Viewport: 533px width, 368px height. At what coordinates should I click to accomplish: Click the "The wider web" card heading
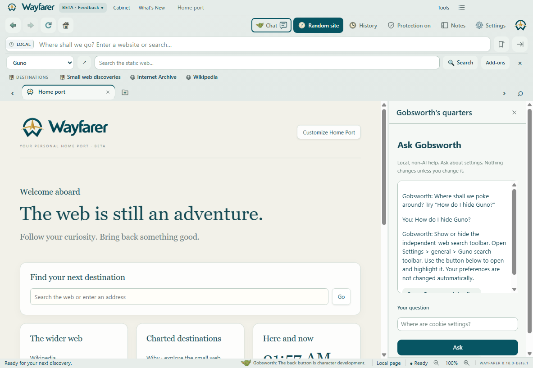coord(56,338)
